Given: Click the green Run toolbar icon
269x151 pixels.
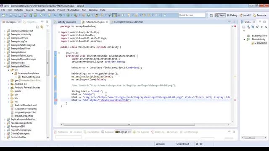Looking at the screenshot, I should coord(68,15).
